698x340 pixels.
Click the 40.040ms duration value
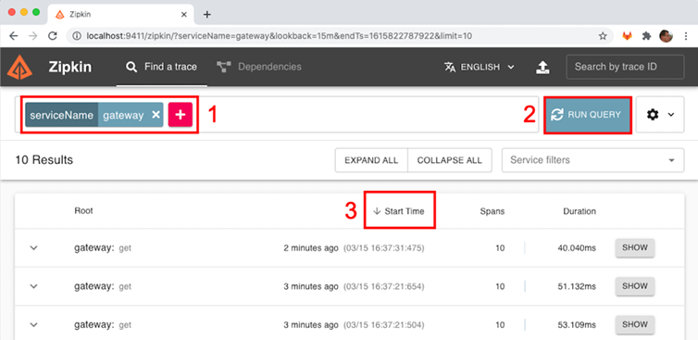point(577,248)
